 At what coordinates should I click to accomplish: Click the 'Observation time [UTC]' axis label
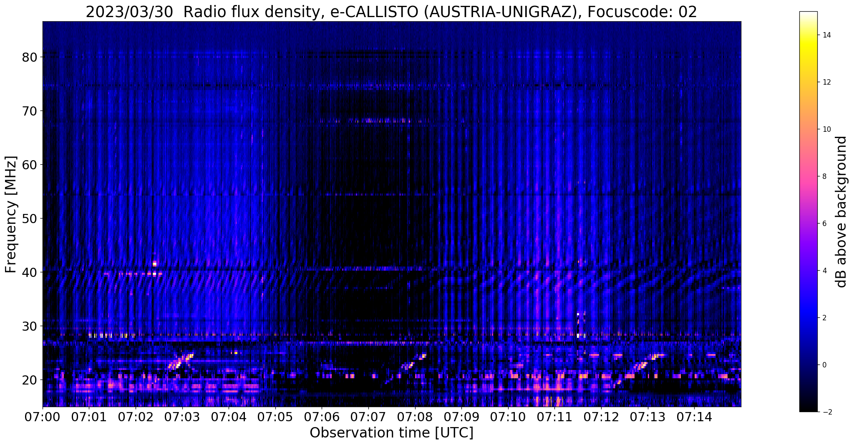[391, 433]
